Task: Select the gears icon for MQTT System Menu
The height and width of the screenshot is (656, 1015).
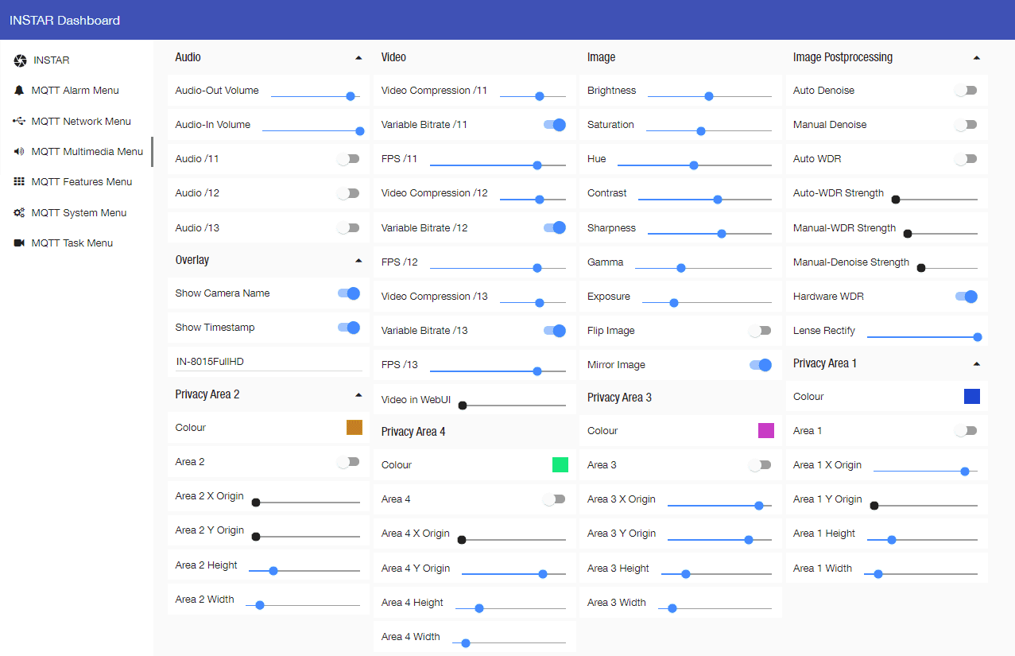Action: tap(19, 212)
